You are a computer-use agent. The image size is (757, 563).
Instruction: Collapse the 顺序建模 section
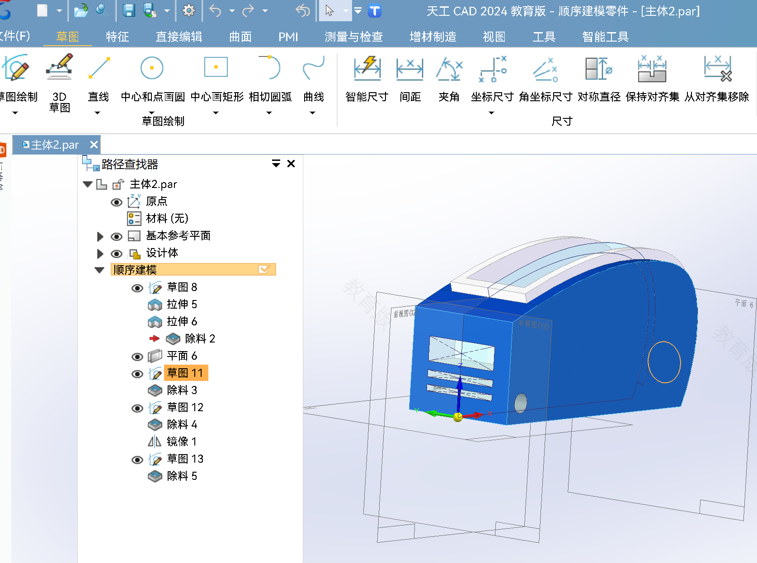[x=99, y=270]
